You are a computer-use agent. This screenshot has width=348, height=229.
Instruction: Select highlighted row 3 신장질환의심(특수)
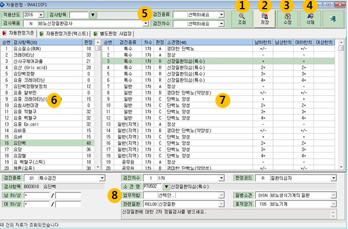coord(218,61)
